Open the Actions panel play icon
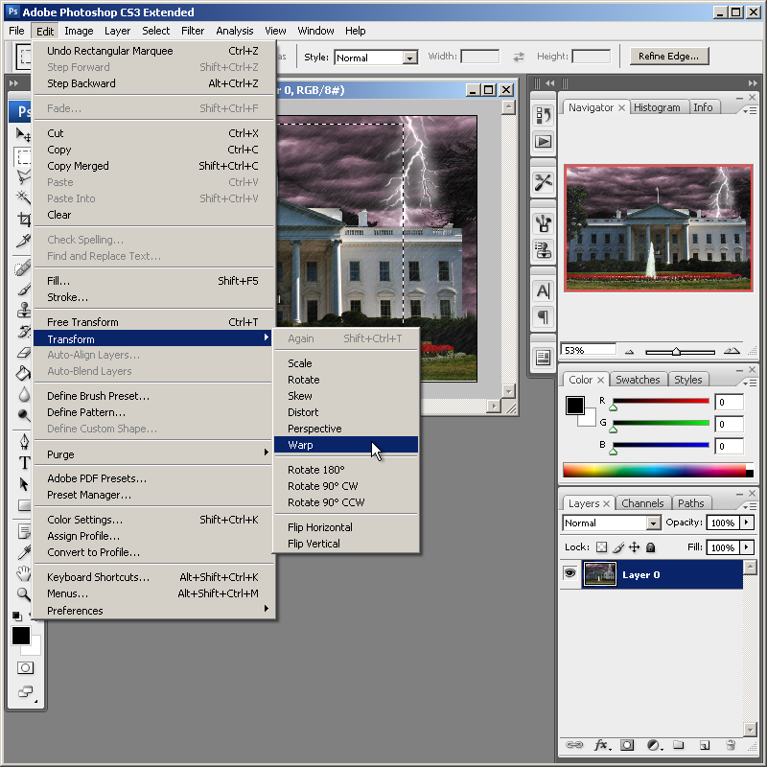The image size is (767, 767). click(x=543, y=142)
